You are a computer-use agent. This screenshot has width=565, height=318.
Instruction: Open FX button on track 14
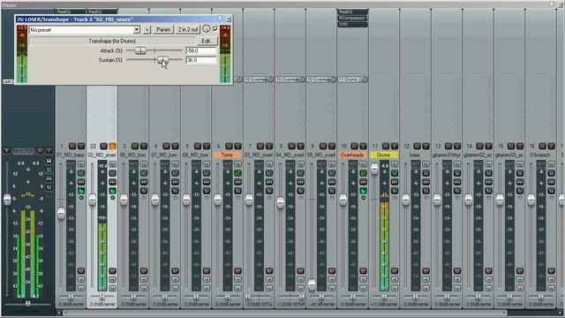pos(488,191)
